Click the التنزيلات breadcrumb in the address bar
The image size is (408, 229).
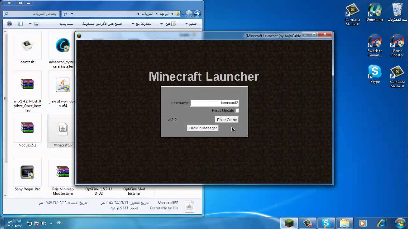(147, 14)
